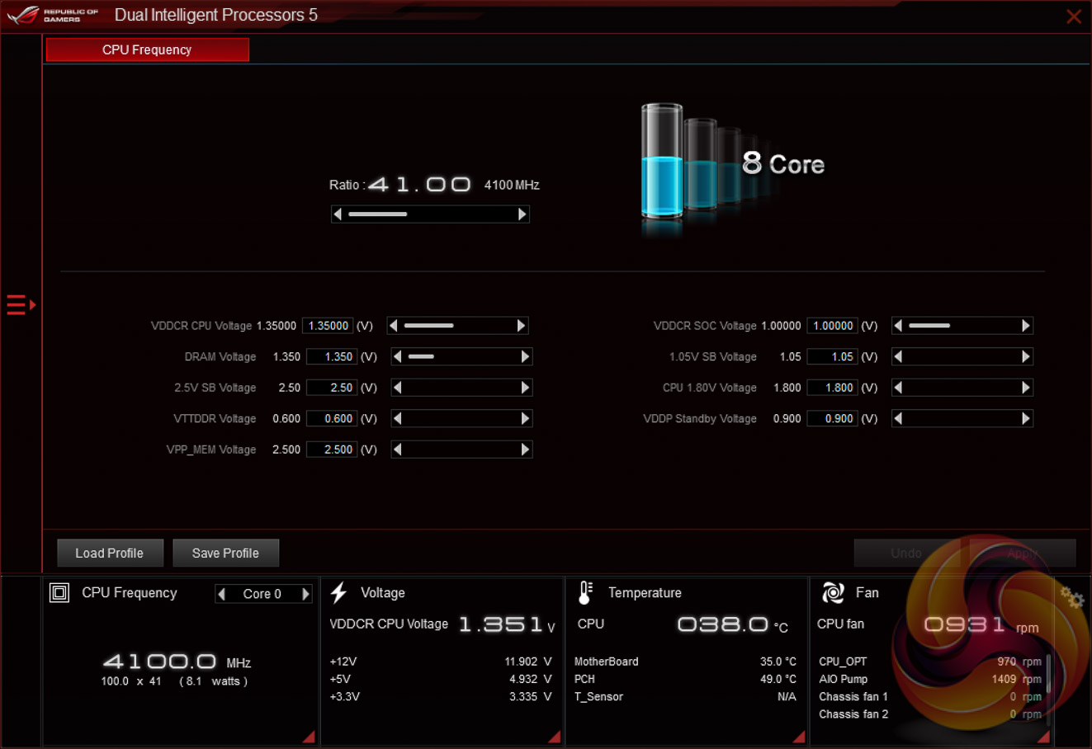Focus the 2.5V SB Voltage input field

point(332,388)
